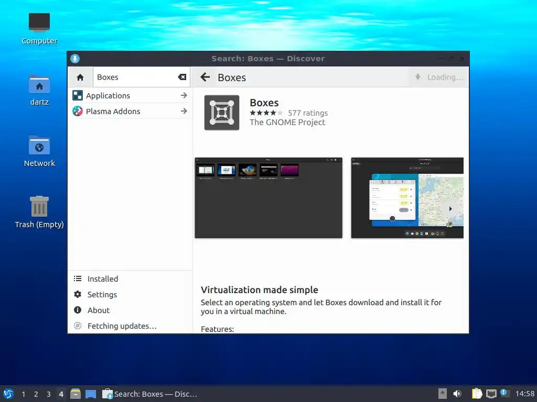Open update notifier tray icon
The image size is (537, 402).
[x=504, y=393]
